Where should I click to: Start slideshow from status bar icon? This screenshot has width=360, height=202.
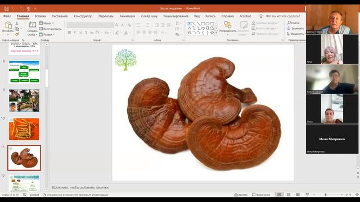click(x=307, y=195)
